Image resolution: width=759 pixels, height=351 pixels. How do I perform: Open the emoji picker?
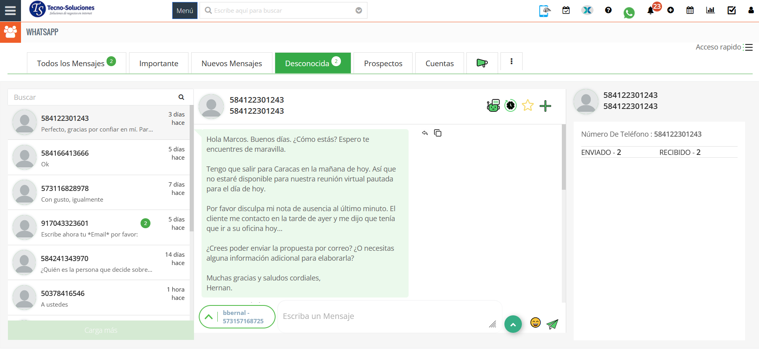535,322
